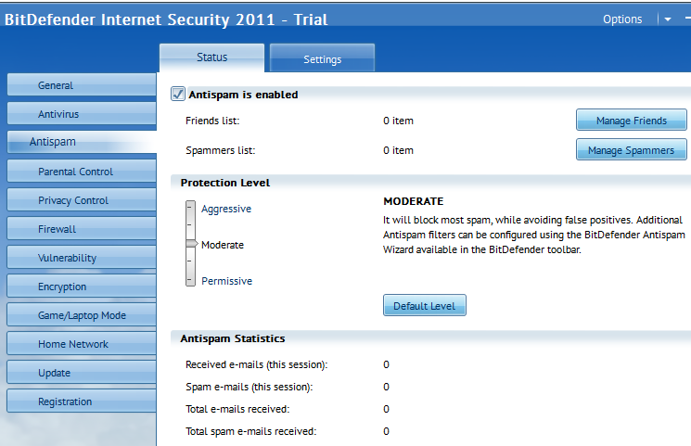Set protection level to Aggressive
This screenshot has width=691, height=446.
pos(226,209)
